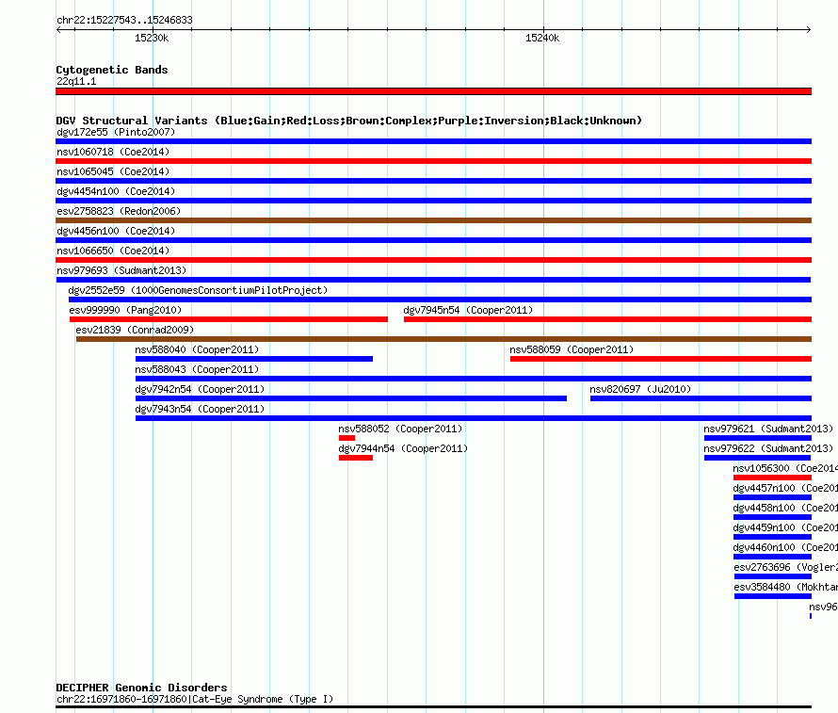This screenshot has width=838, height=713.
Task: Click the blue gain bar under nsv588040
Action: (x=254, y=359)
